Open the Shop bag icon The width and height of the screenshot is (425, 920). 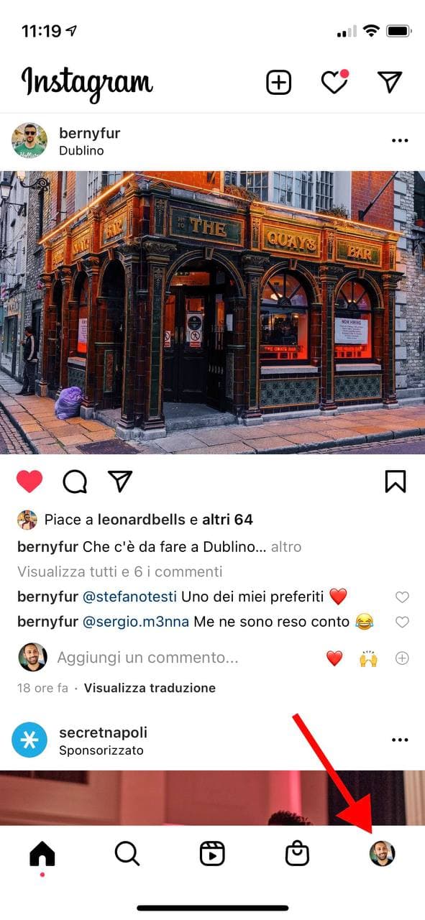click(297, 854)
